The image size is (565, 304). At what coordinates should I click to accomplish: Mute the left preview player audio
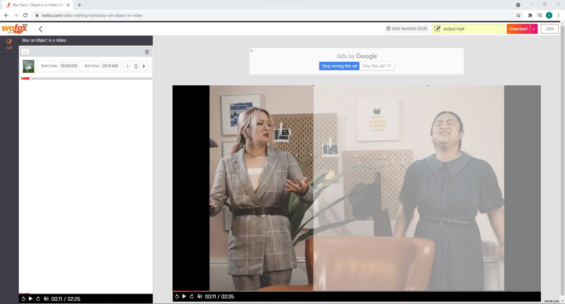click(46, 298)
